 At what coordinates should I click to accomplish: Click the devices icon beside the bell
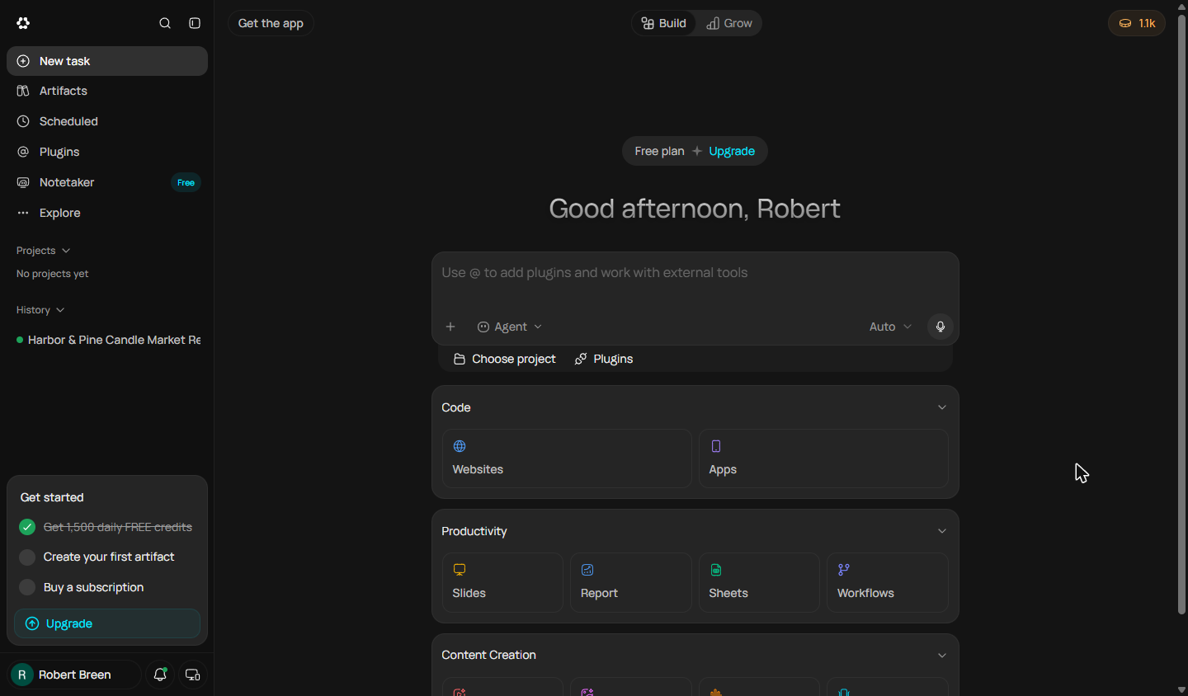(192, 675)
